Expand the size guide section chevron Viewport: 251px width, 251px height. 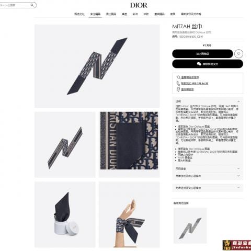tap(238, 168)
